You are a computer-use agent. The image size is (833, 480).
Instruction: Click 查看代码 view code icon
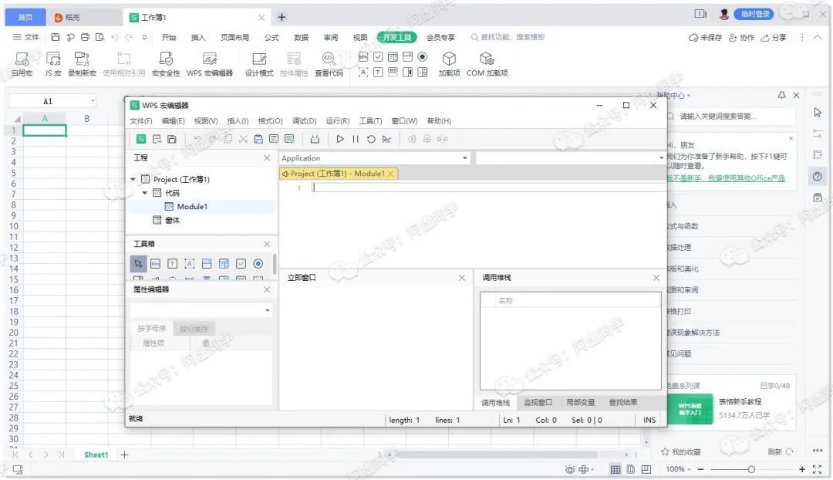(329, 59)
